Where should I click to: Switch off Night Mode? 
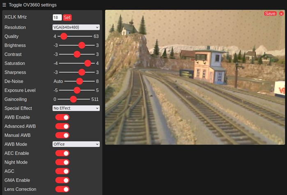62,163
